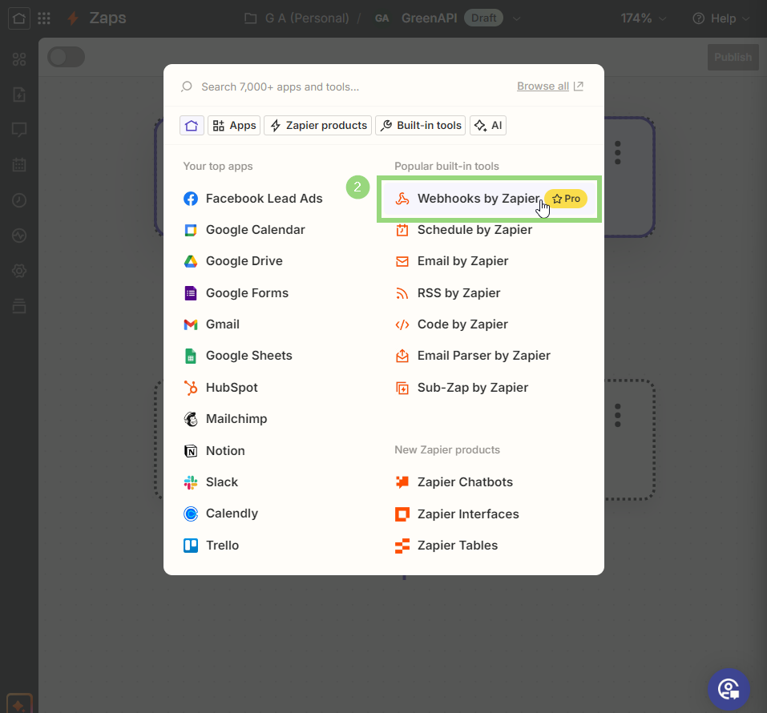Screen dimensions: 767x713
Task: Switch to the Built-in tools tab
Action: pyautogui.click(x=419, y=125)
